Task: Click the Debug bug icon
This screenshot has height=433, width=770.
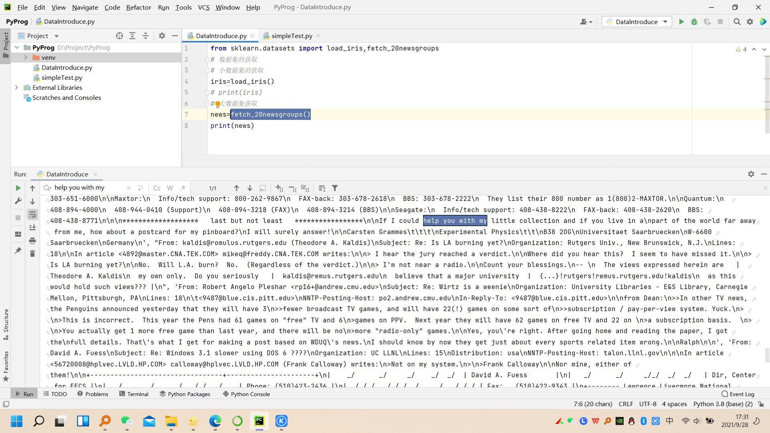Action: click(694, 22)
